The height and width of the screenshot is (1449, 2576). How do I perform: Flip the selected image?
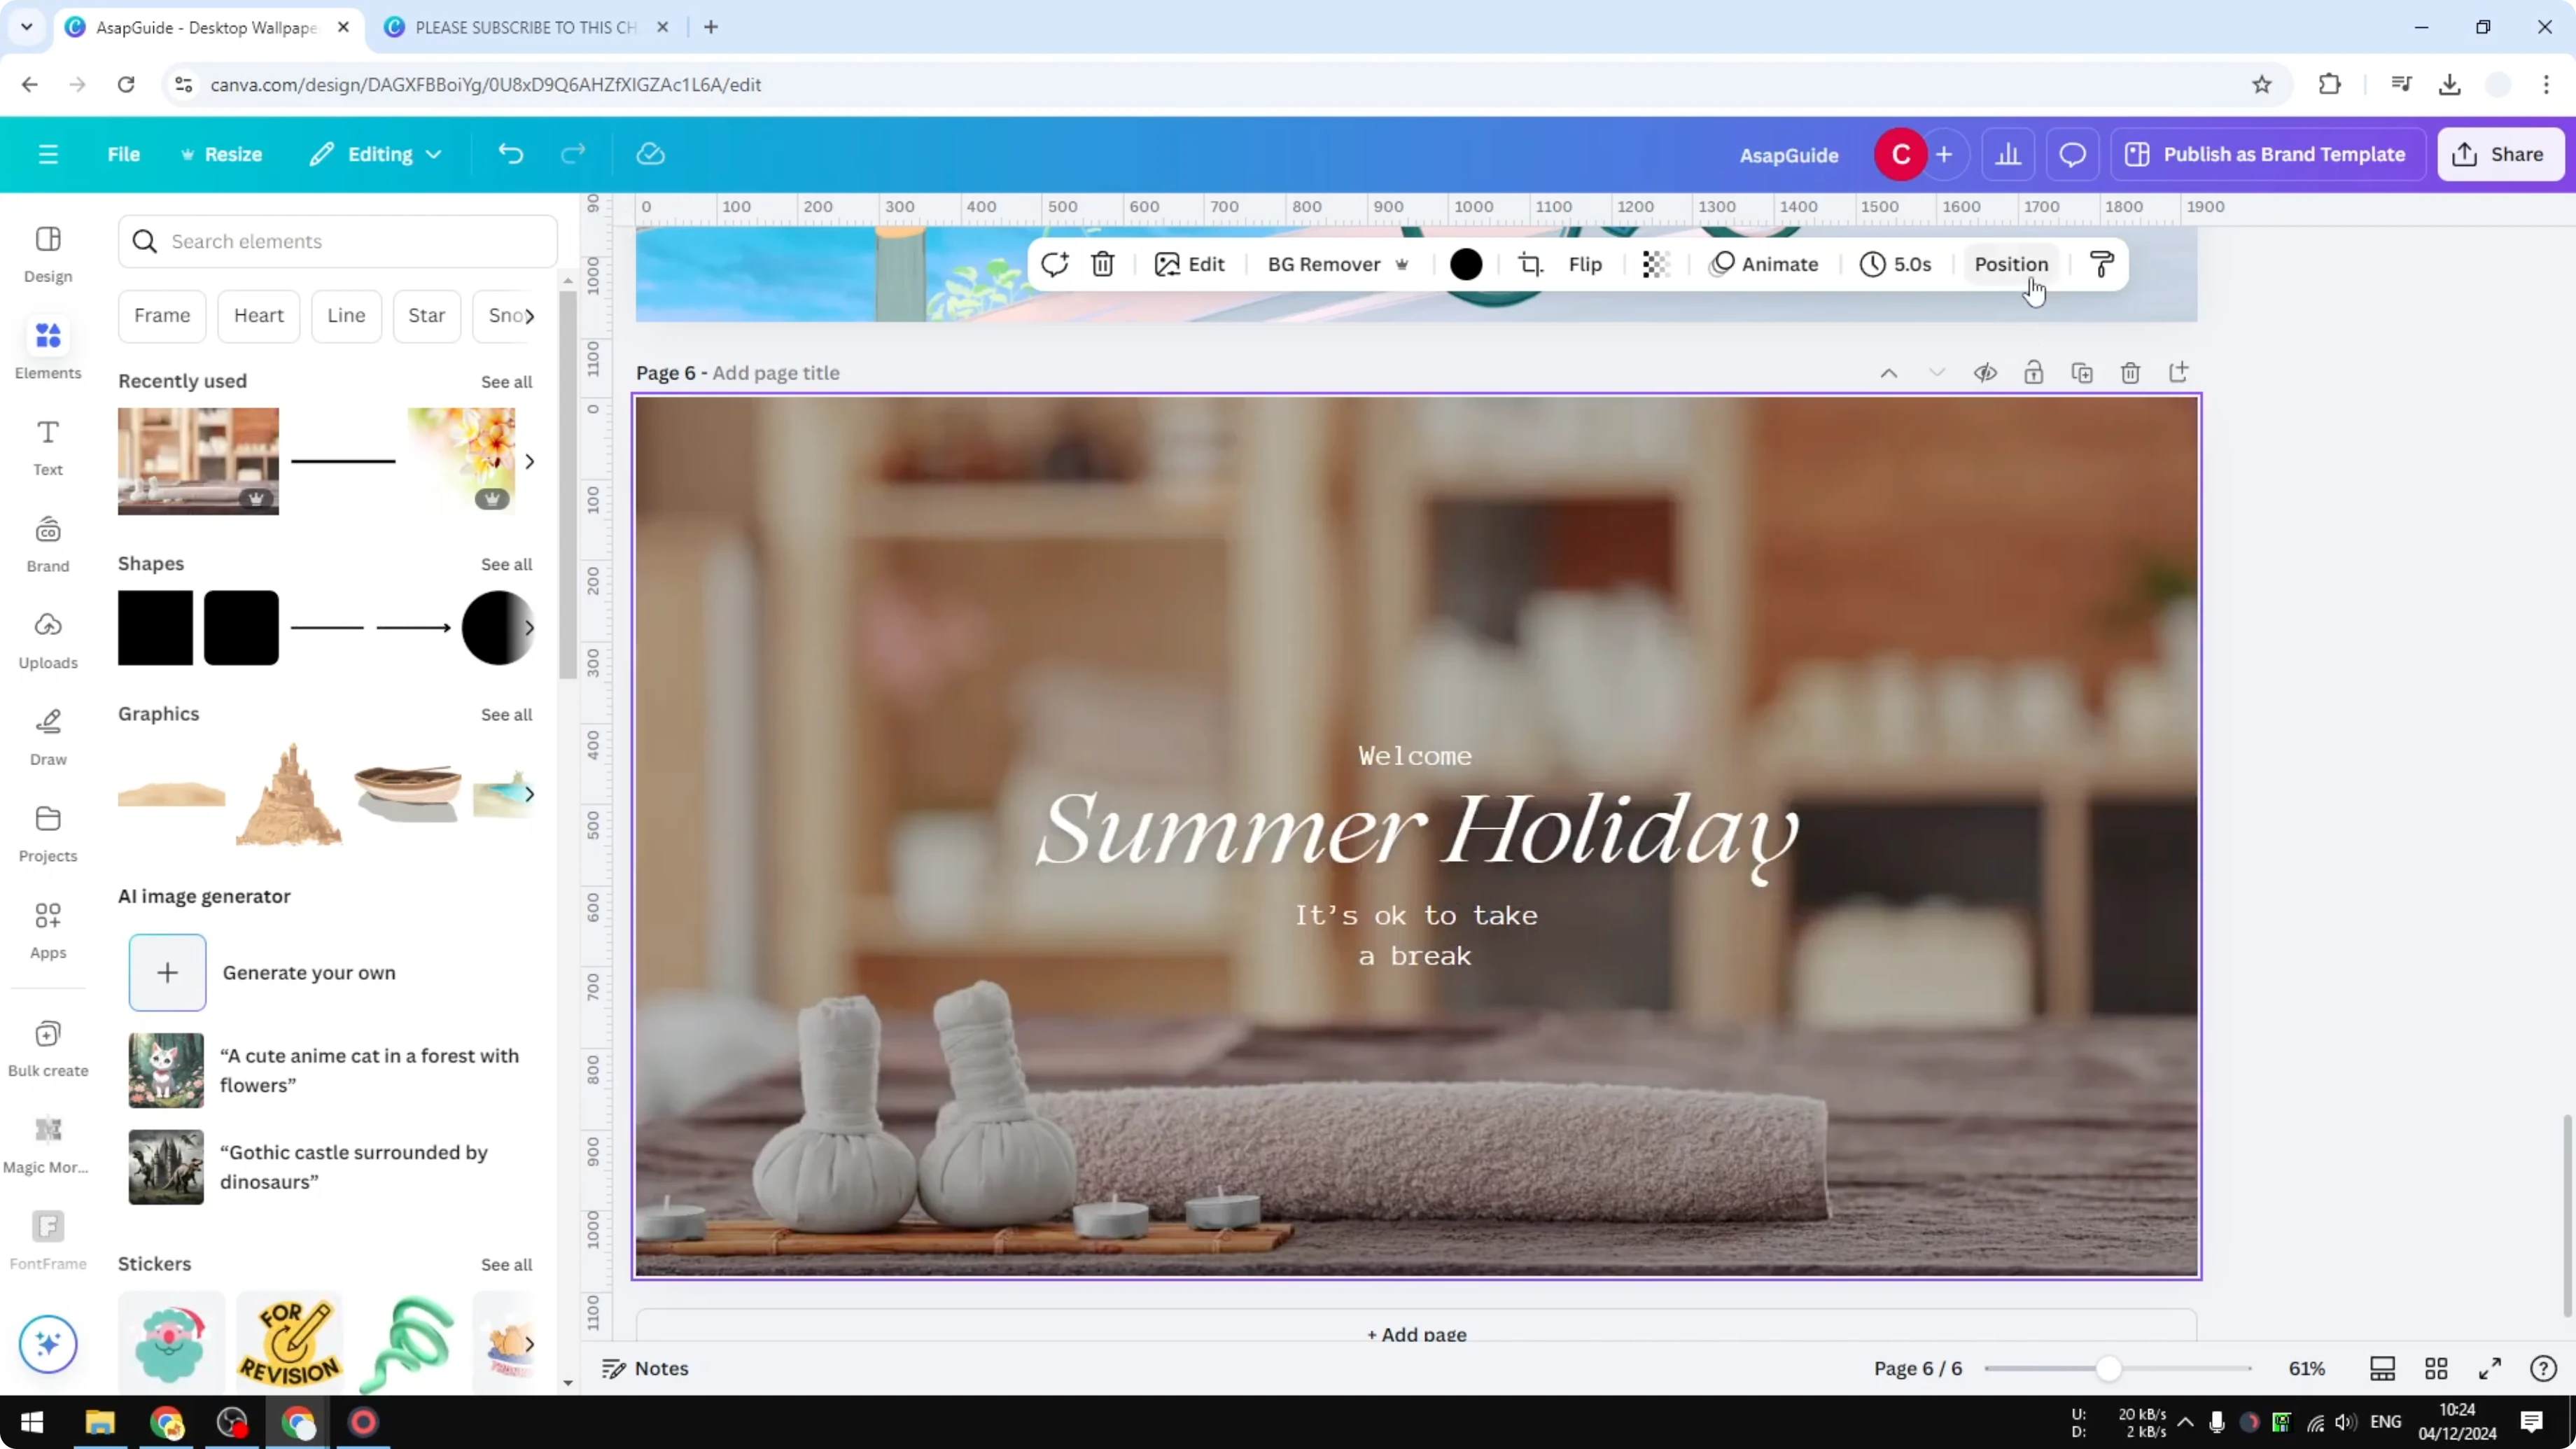pyautogui.click(x=1584, y=264)
